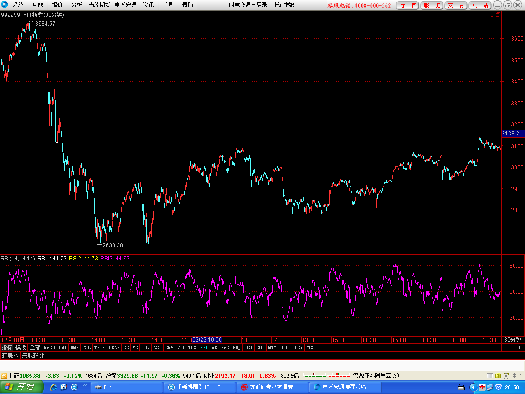The height and width of the screenshot is (394, 525).
Task: Select the 全部 indicator tab
Action: coord(35,347)
